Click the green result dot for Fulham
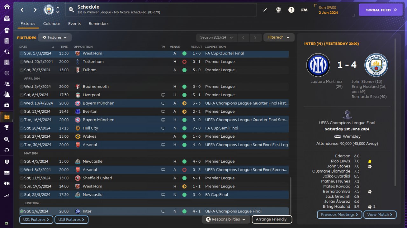 [184, 70]
